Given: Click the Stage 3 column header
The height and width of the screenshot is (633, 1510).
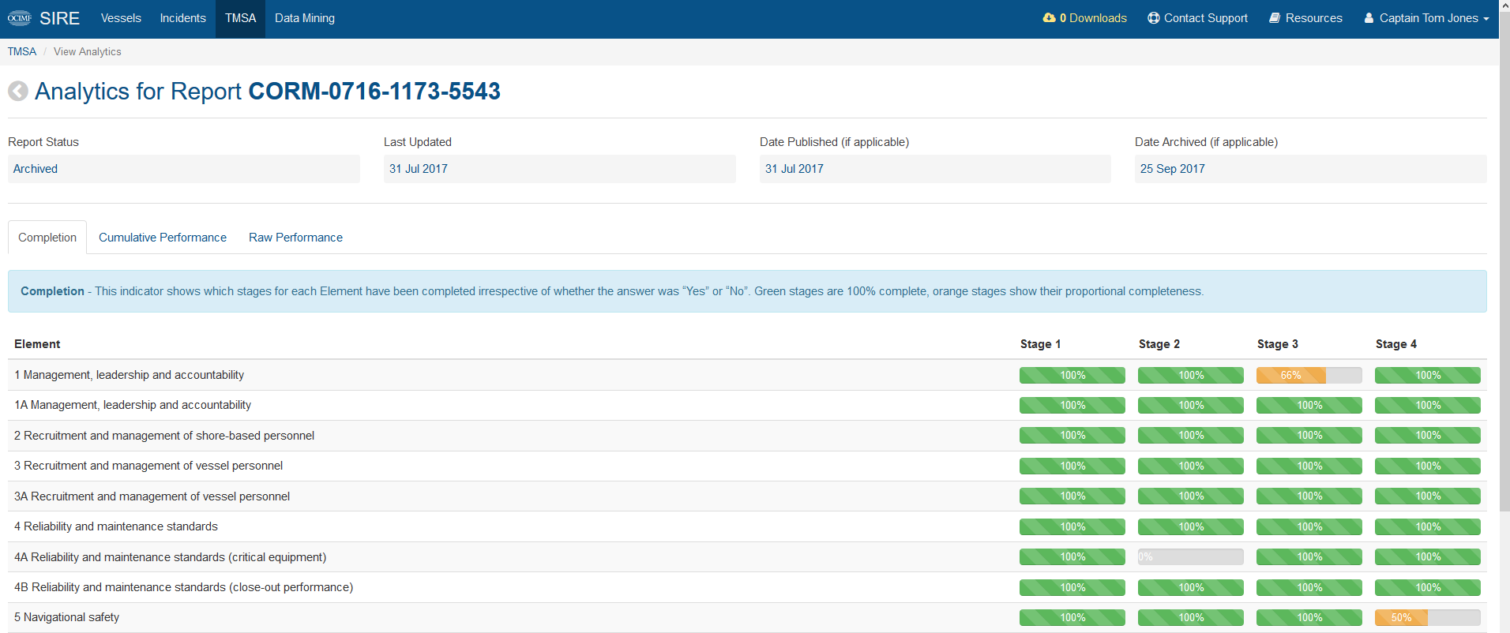Looking at the screenshot, I should [x=1277, y=344].
